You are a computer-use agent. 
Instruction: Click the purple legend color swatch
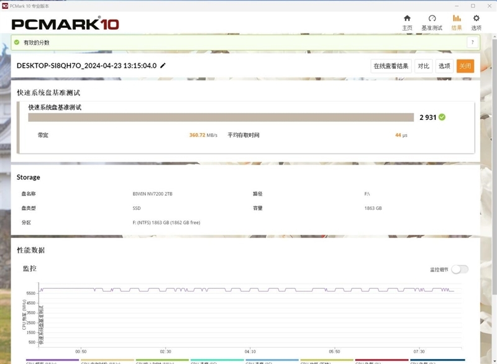click(51, 358)
